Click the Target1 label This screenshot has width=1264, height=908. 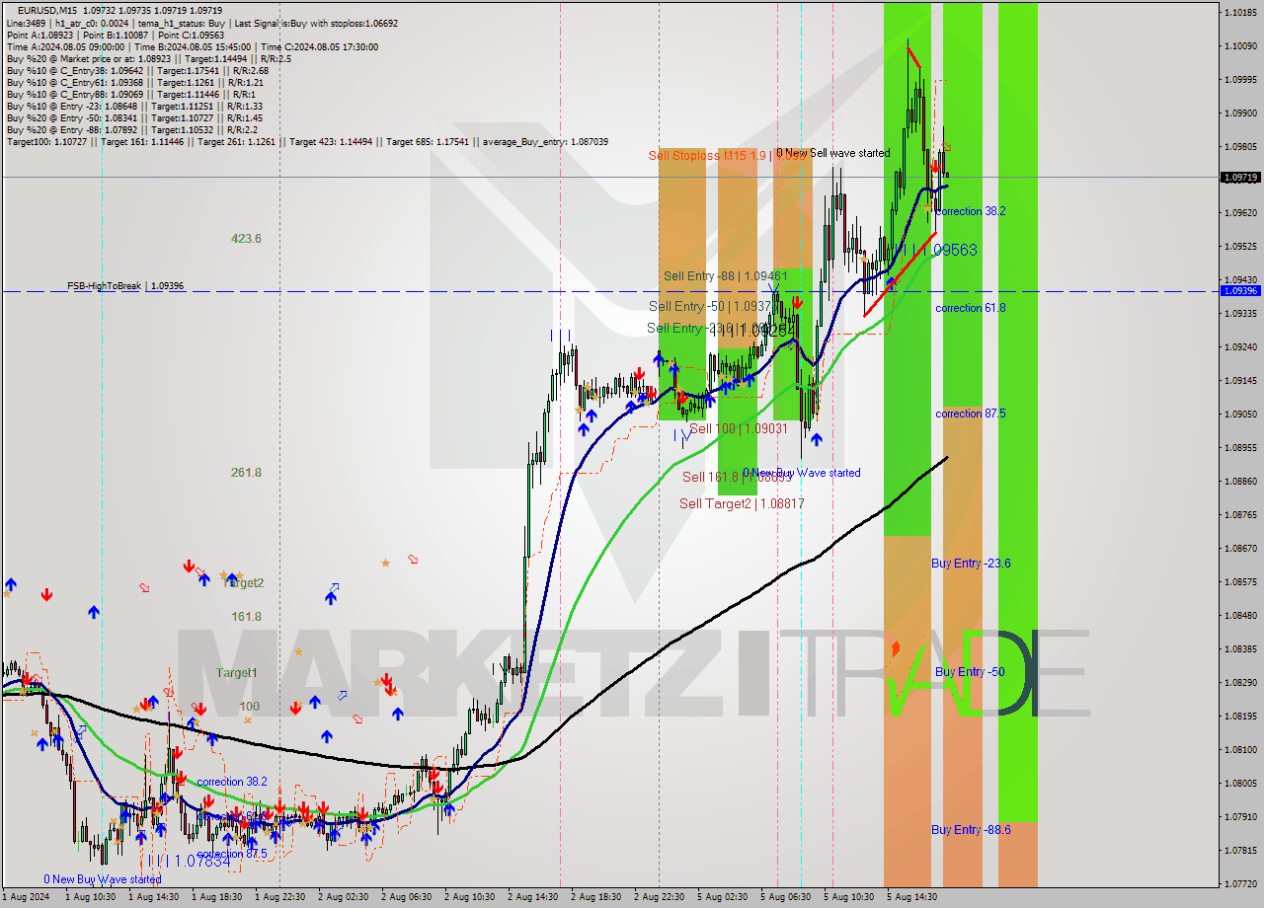tap(237, 673)
